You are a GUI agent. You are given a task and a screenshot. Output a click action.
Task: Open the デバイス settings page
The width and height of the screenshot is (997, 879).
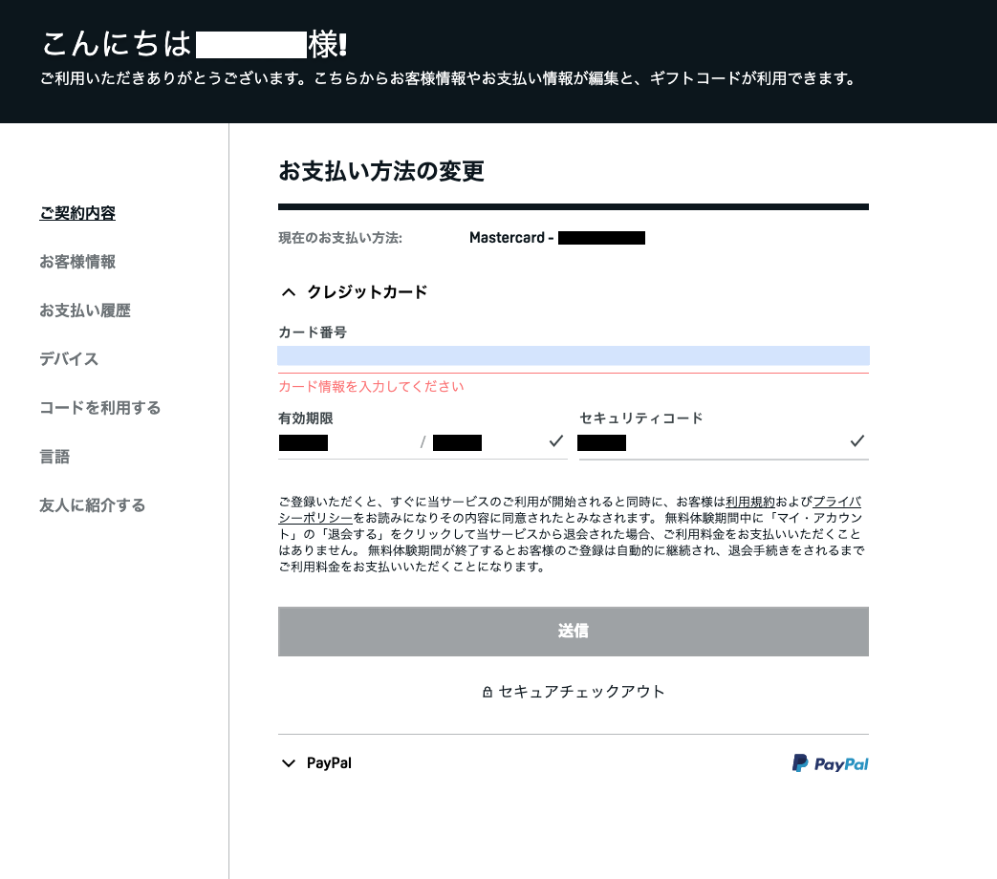click(71, 359)
